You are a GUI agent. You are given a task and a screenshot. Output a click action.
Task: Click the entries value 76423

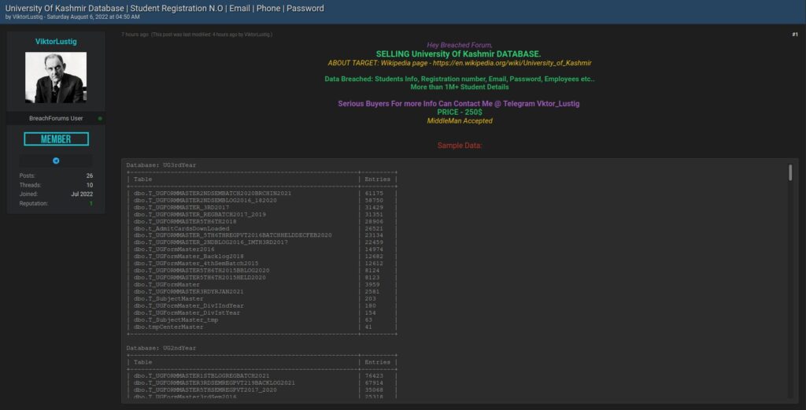(374, 376)
